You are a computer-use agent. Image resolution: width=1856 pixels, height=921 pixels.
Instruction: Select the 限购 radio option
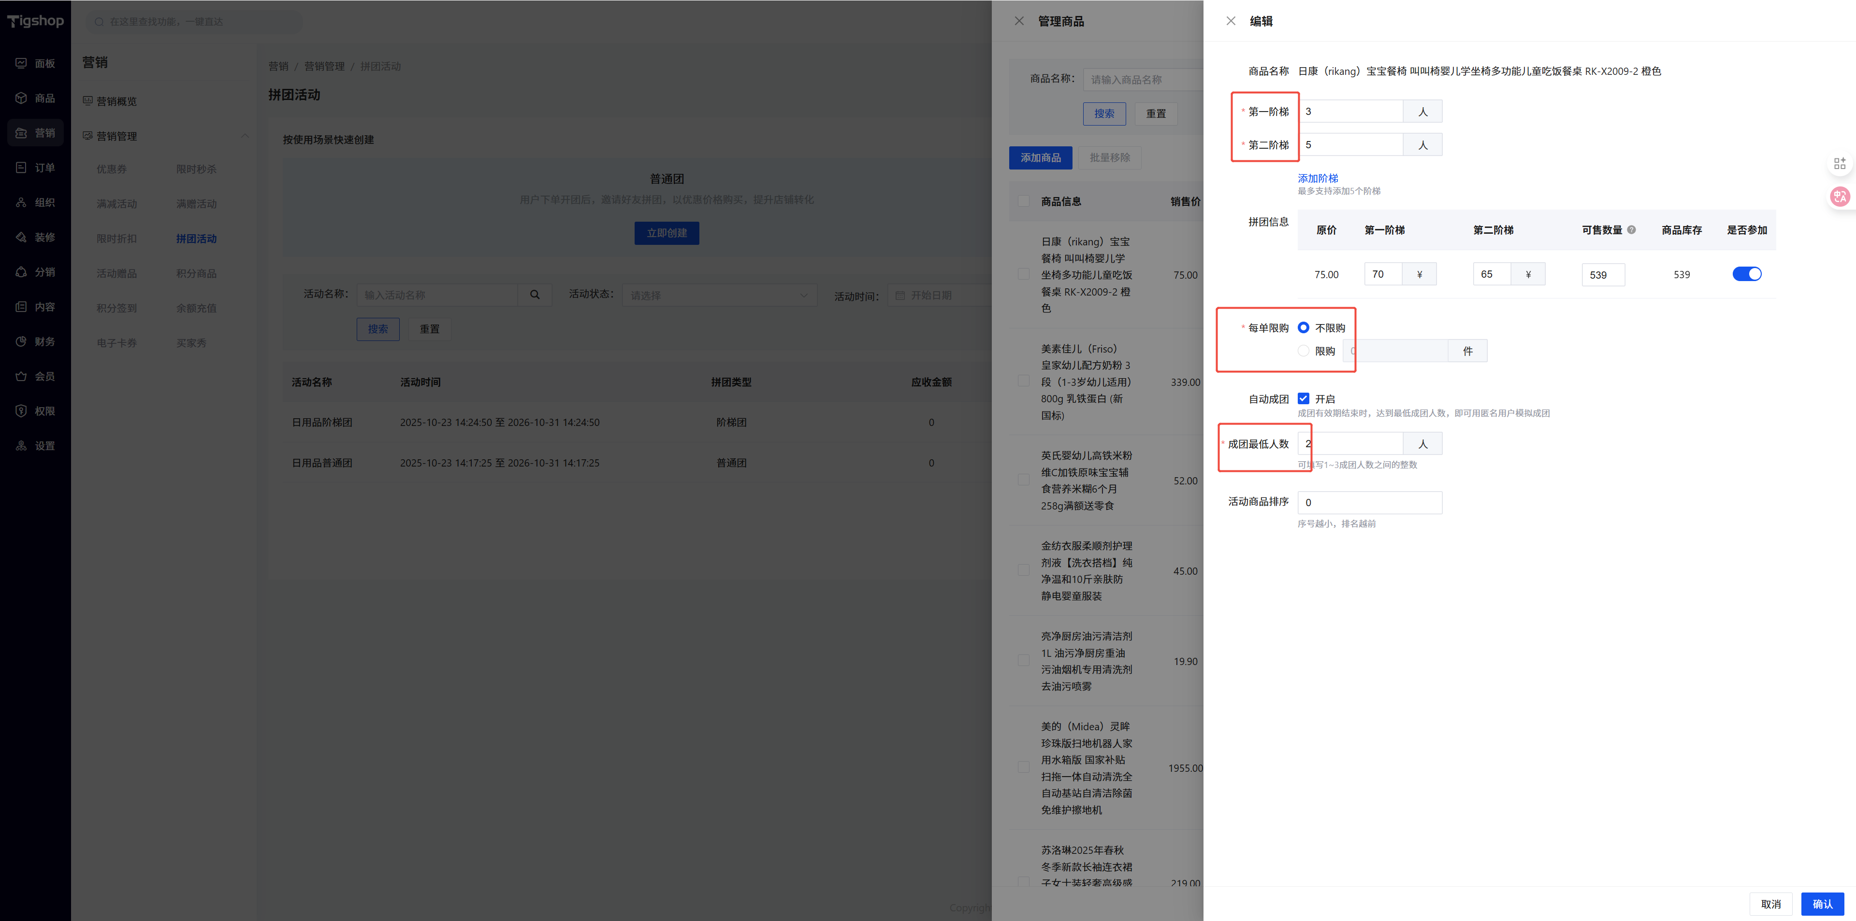[1304, 351]
